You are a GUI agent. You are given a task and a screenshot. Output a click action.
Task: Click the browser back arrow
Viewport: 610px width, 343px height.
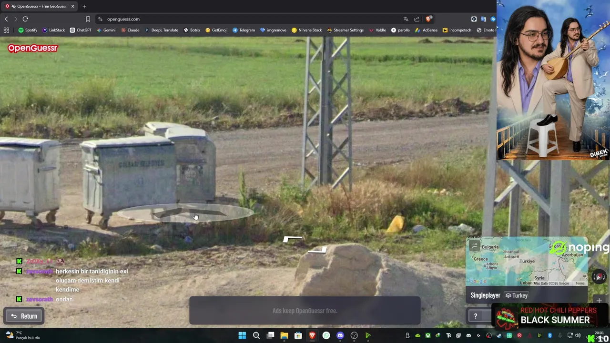(x=6, y=19)
